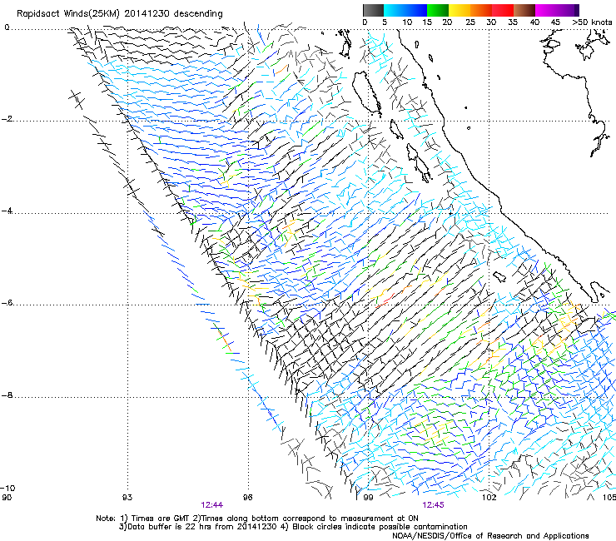The height and width of the screenshot is (541, 616).
Task: Click the title text 'Rapidscat Winds(25KM) 20141230 descending'
Action: 119,14
